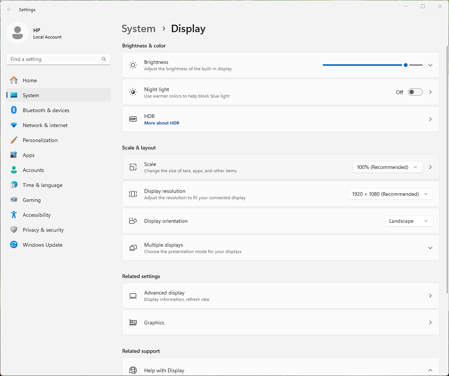Open the HDR settings row
The height and width of the screenshot is (376, 449).
281,119
